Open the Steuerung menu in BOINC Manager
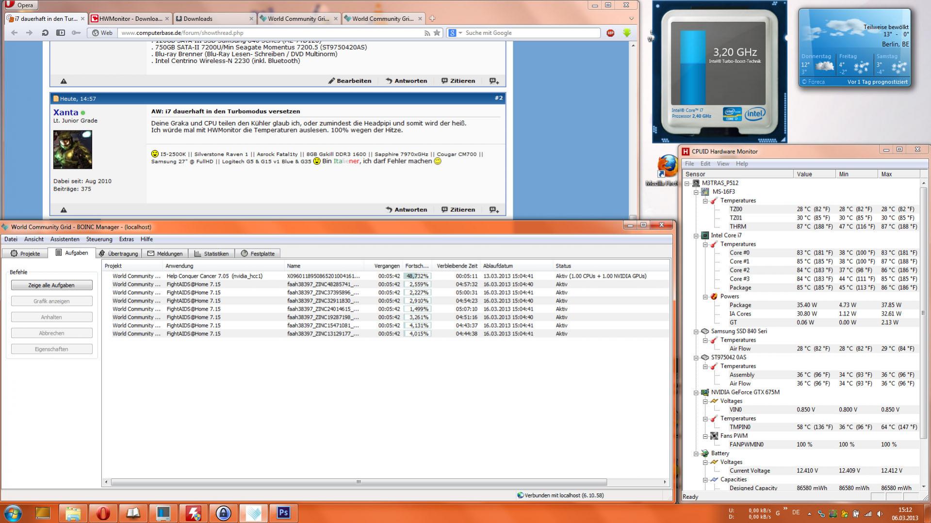 point(99,239)
